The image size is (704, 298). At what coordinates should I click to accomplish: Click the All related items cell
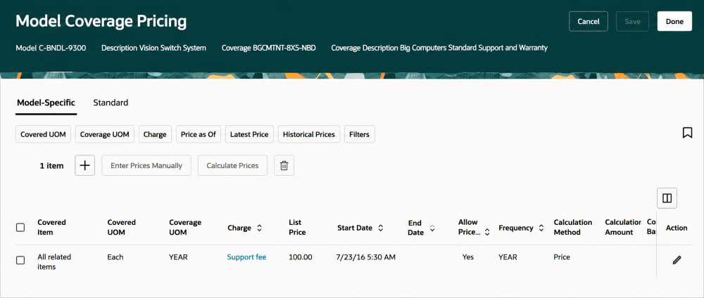click(54, 262)
